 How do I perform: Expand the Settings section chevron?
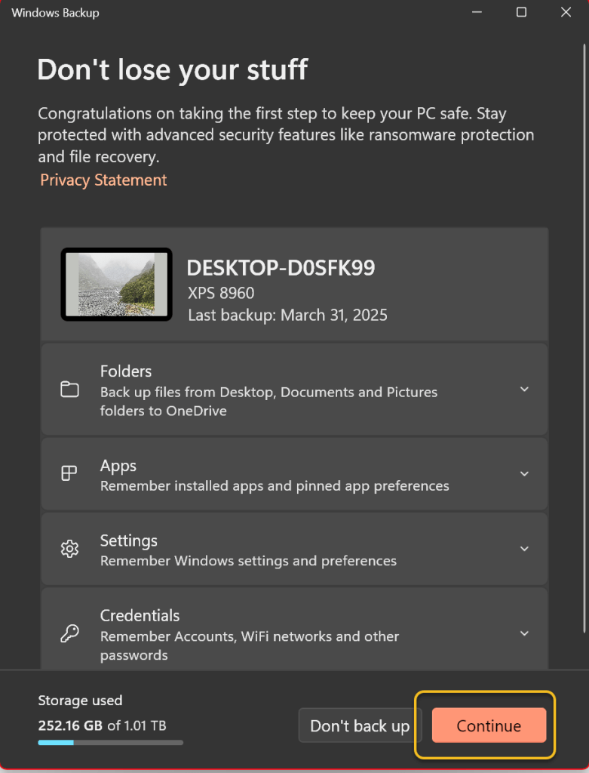[x=524, y=550]
